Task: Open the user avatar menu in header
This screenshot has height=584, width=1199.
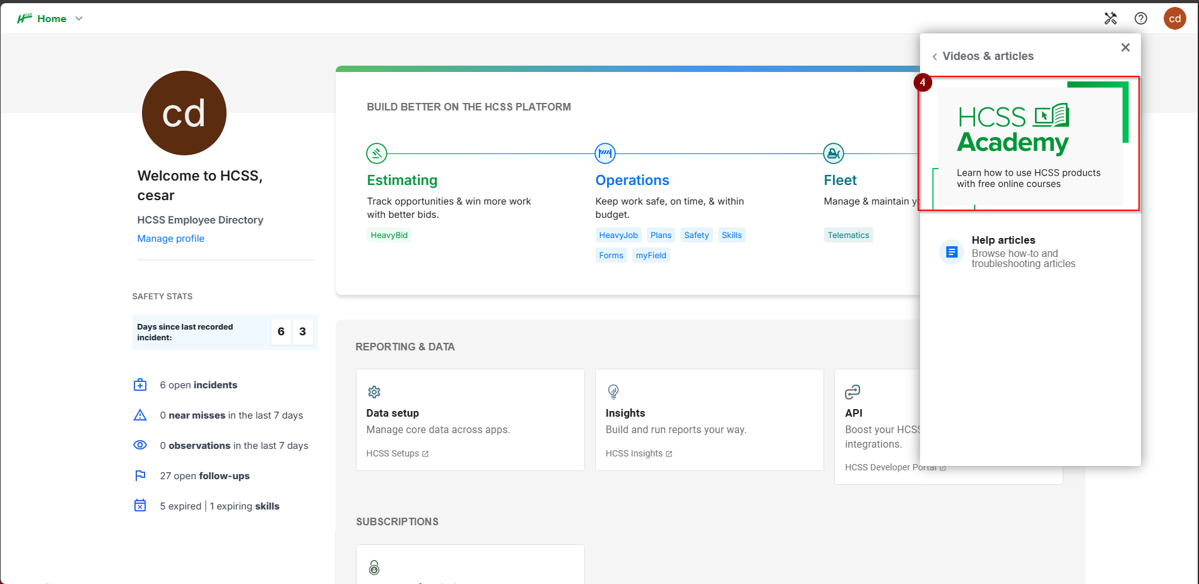Action: (x=1174, y=18)
